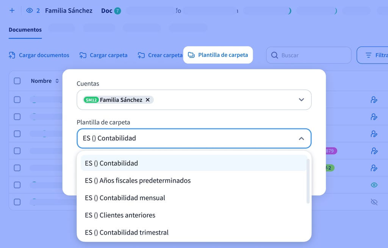Click the Cargar documentos upload icon

click(12, 55)
